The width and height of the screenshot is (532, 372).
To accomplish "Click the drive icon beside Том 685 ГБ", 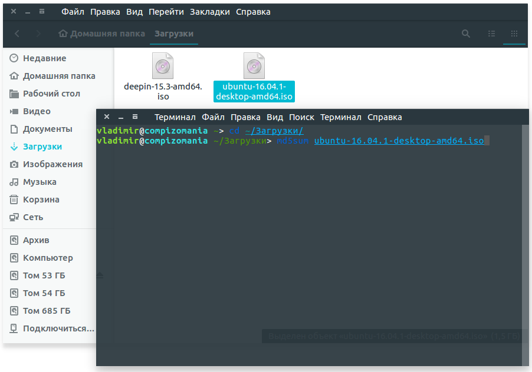I will (x=14, y=311).
